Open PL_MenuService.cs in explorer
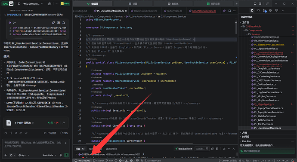This screenshot has height=162, width=297. [264, 104]
